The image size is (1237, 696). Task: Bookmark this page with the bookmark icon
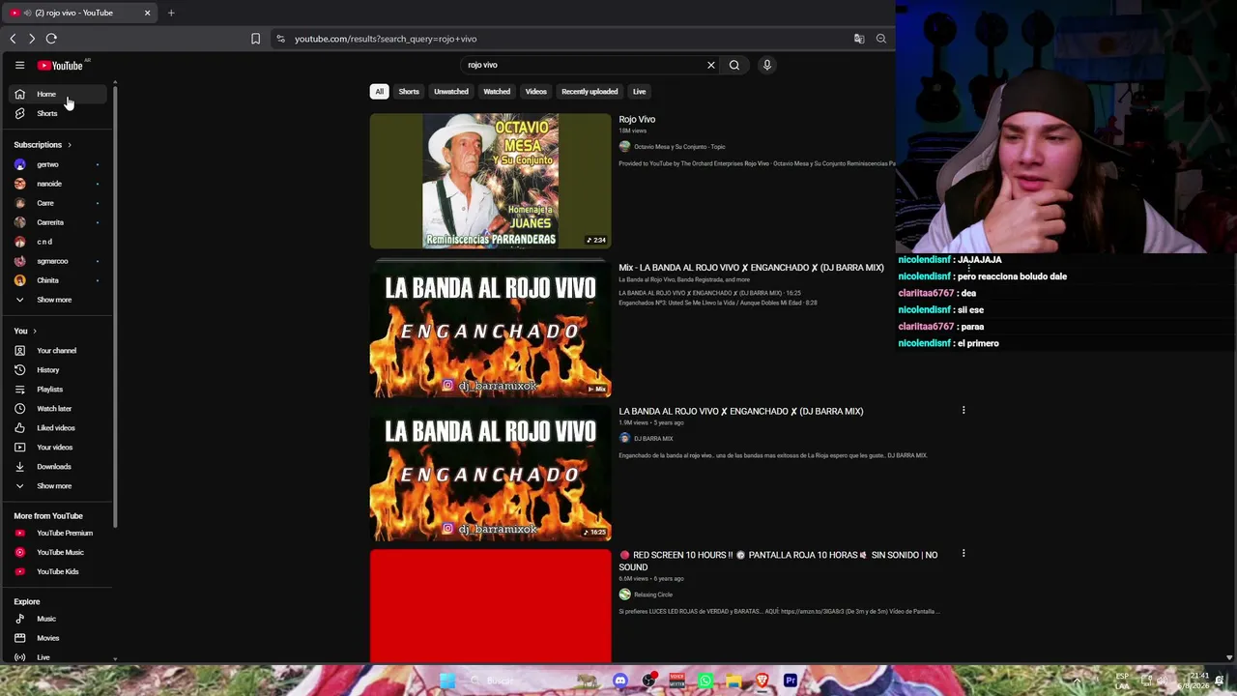tap(255, 39)
